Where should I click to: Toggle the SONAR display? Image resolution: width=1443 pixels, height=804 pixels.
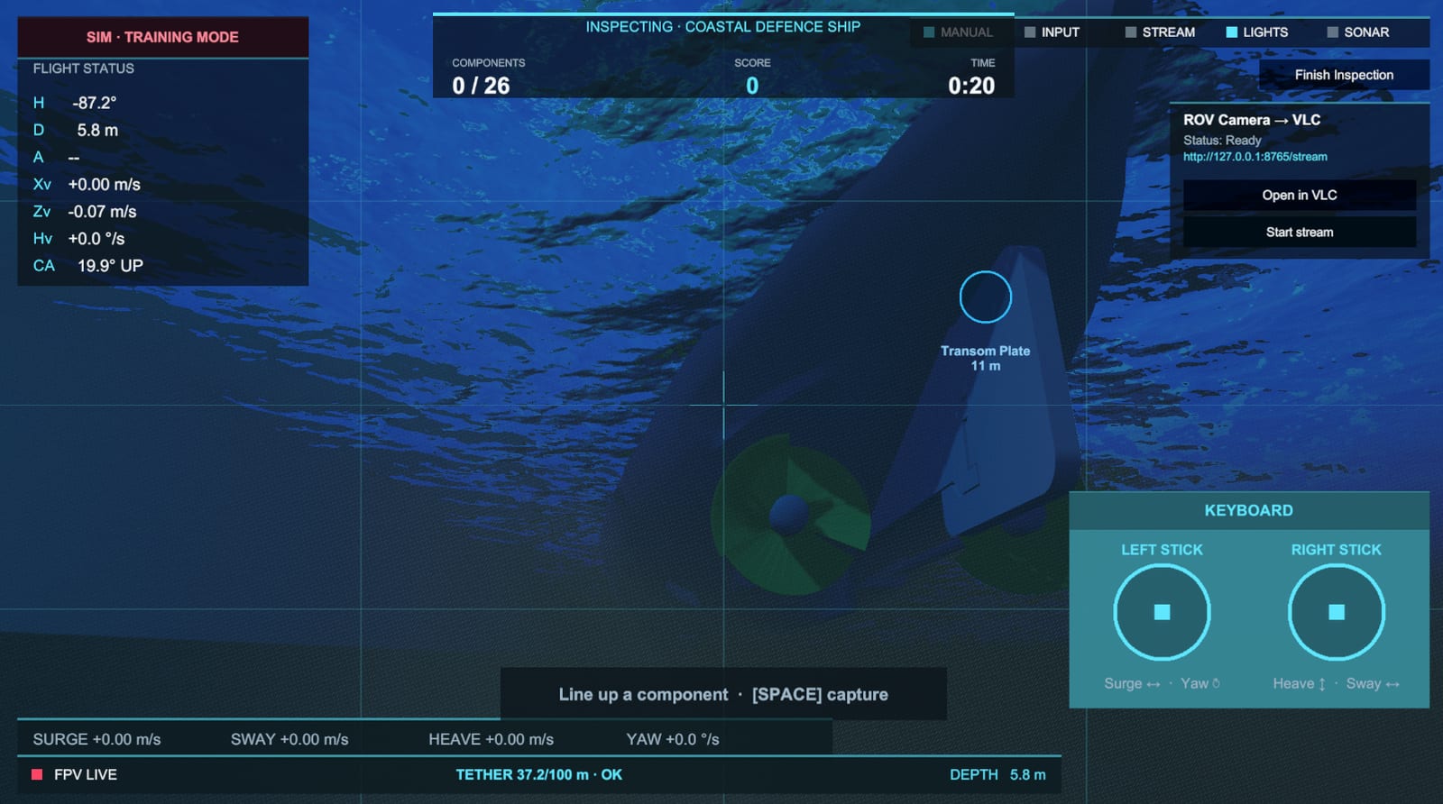pyautogui.click(x=1357, y=32)
